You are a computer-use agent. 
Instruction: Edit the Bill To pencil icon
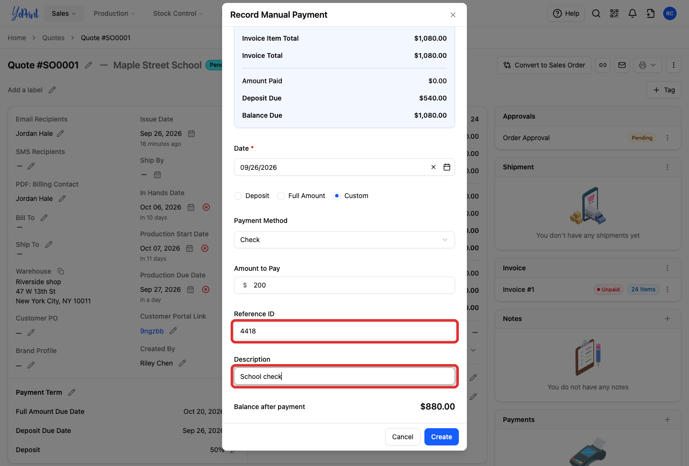point(44,218)
